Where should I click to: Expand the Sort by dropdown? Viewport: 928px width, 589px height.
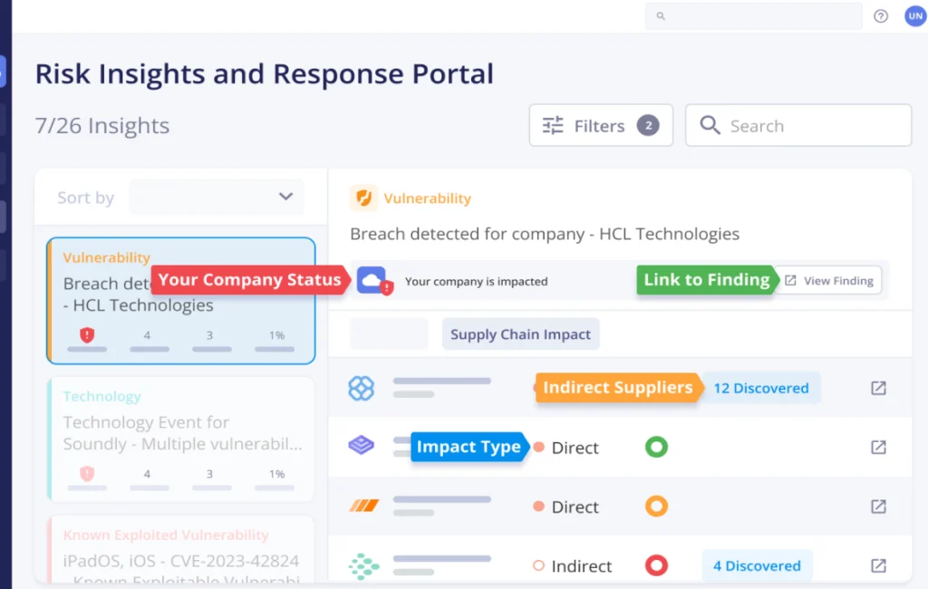coord(217,197)
